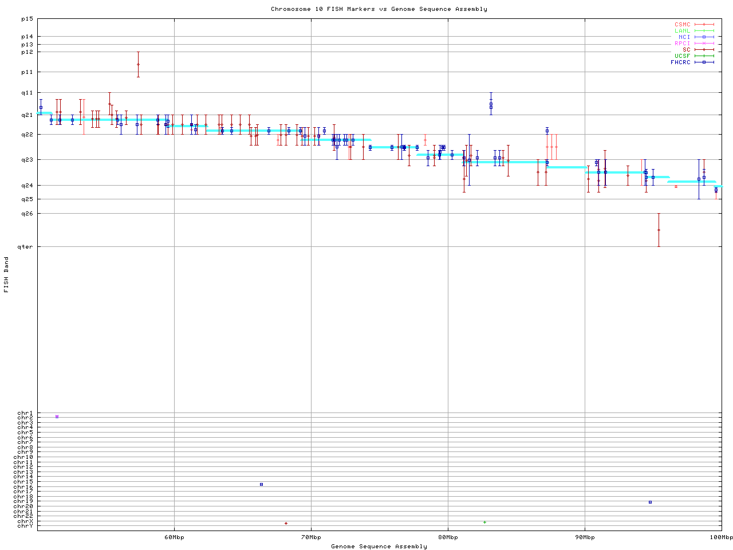The image size is (733, 550).
Task: Click the FHCRC legend sample line
Action: (x=704, y=62)
